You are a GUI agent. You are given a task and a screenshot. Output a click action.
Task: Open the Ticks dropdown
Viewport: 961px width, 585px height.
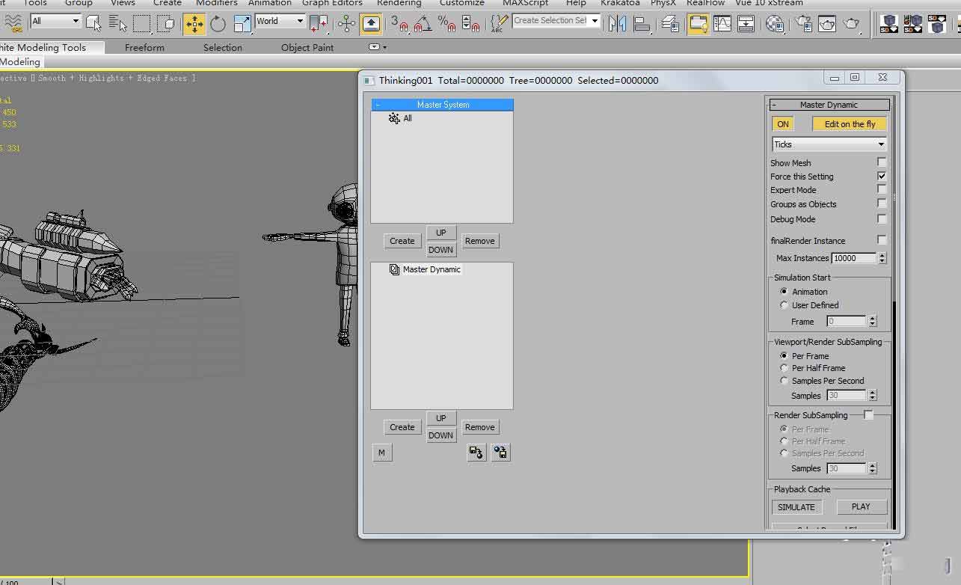829,144
